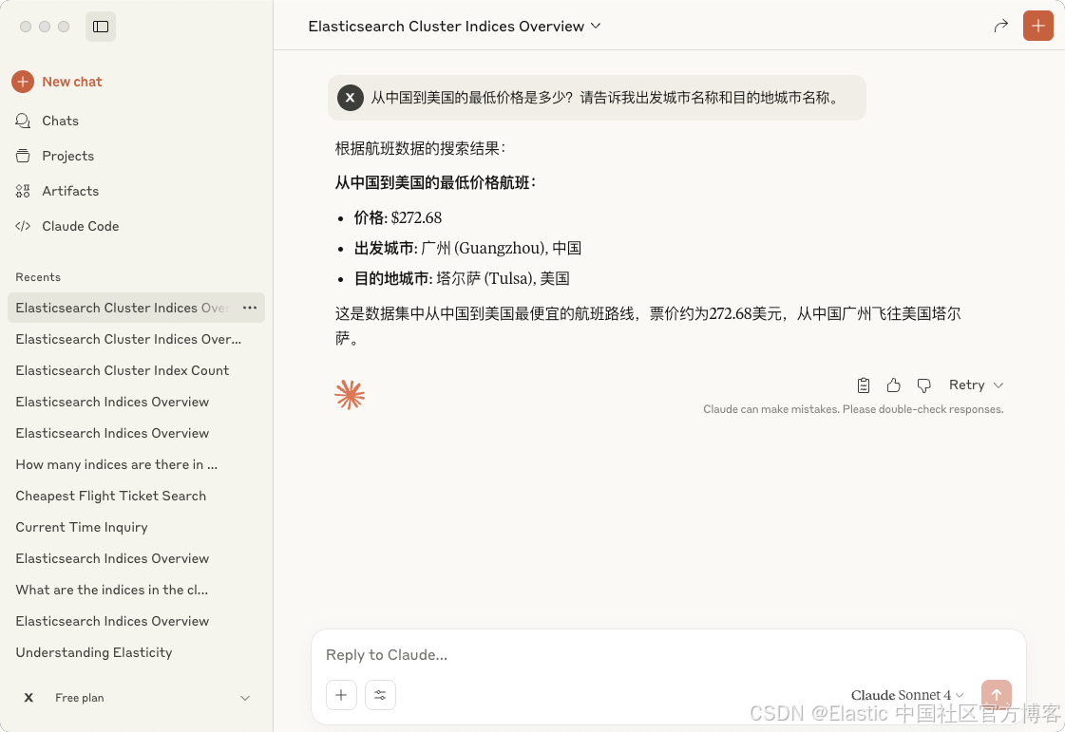Image resolution: width=1065 pixels, height=732 pixels.
Task: Open How many indices are there chat
Action: (x=117, y=464)
